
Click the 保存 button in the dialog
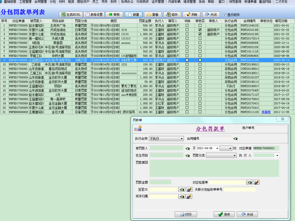click(x=224, y=214)
